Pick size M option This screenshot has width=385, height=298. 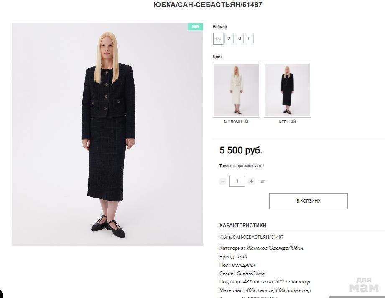tap(239, 39)
